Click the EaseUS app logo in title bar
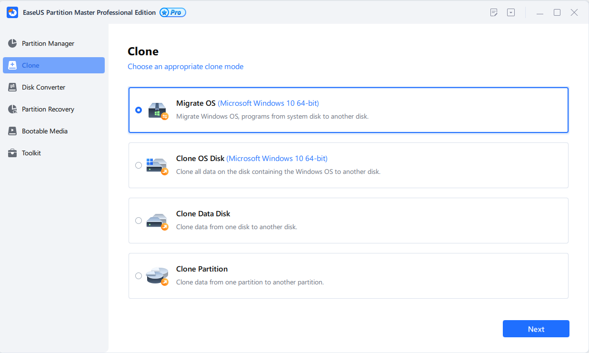Viewport: 589px width, 353px height. coord(12,13)
